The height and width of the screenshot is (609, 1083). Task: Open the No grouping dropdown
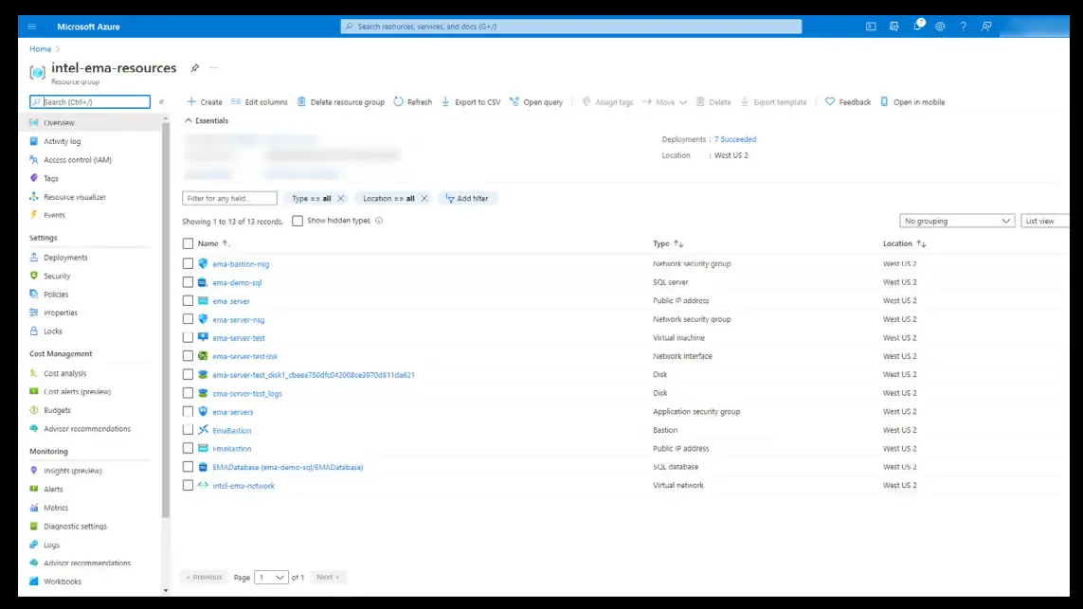957,221
